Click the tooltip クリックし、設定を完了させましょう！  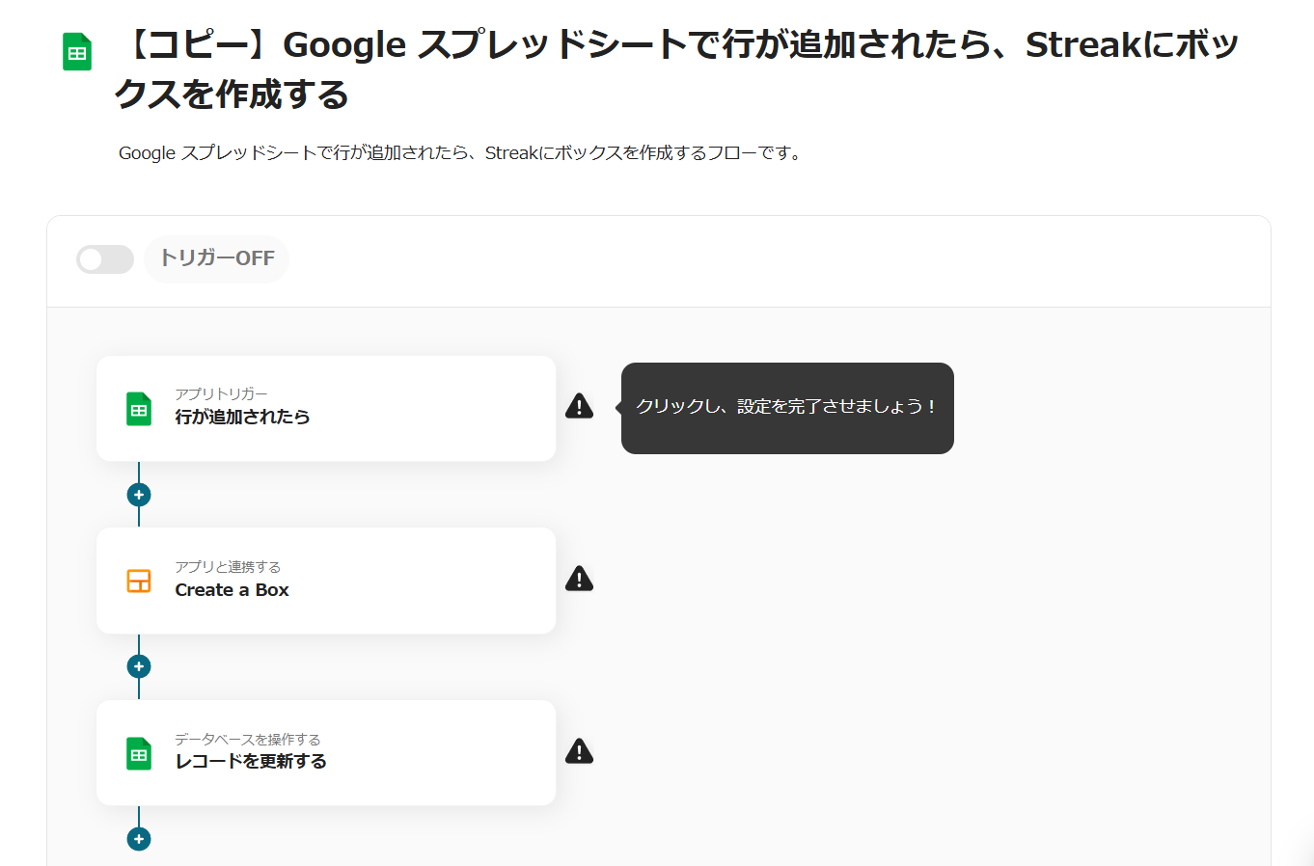coord(786,407)
